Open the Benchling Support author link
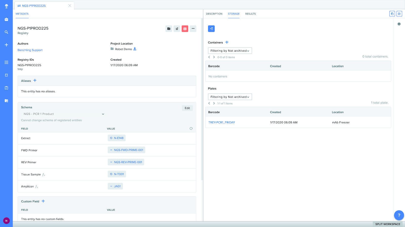This screenshot has height=227, width=405. pos(30,50)
